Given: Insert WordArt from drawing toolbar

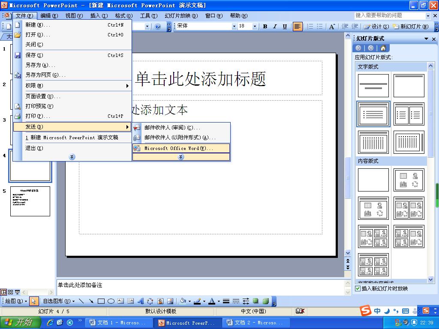Looking at the screenshot, I should (141, 301).
